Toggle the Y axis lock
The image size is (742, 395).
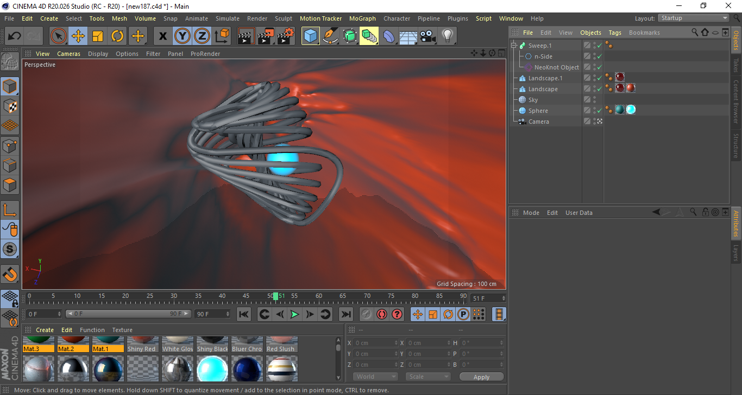pyautogui.click(x=182, y=36)
